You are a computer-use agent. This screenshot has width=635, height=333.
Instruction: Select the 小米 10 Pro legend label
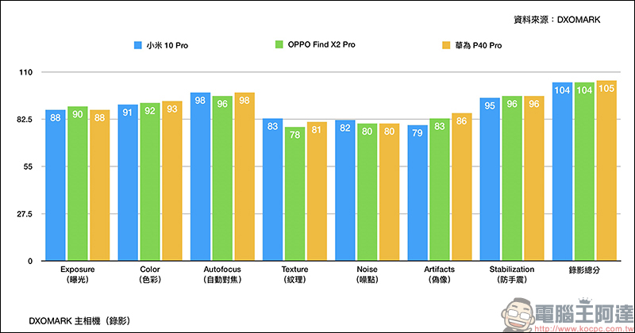pos(169,45)
